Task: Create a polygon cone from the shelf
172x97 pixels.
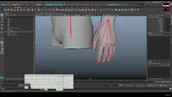Action: (x=15, y=10)
